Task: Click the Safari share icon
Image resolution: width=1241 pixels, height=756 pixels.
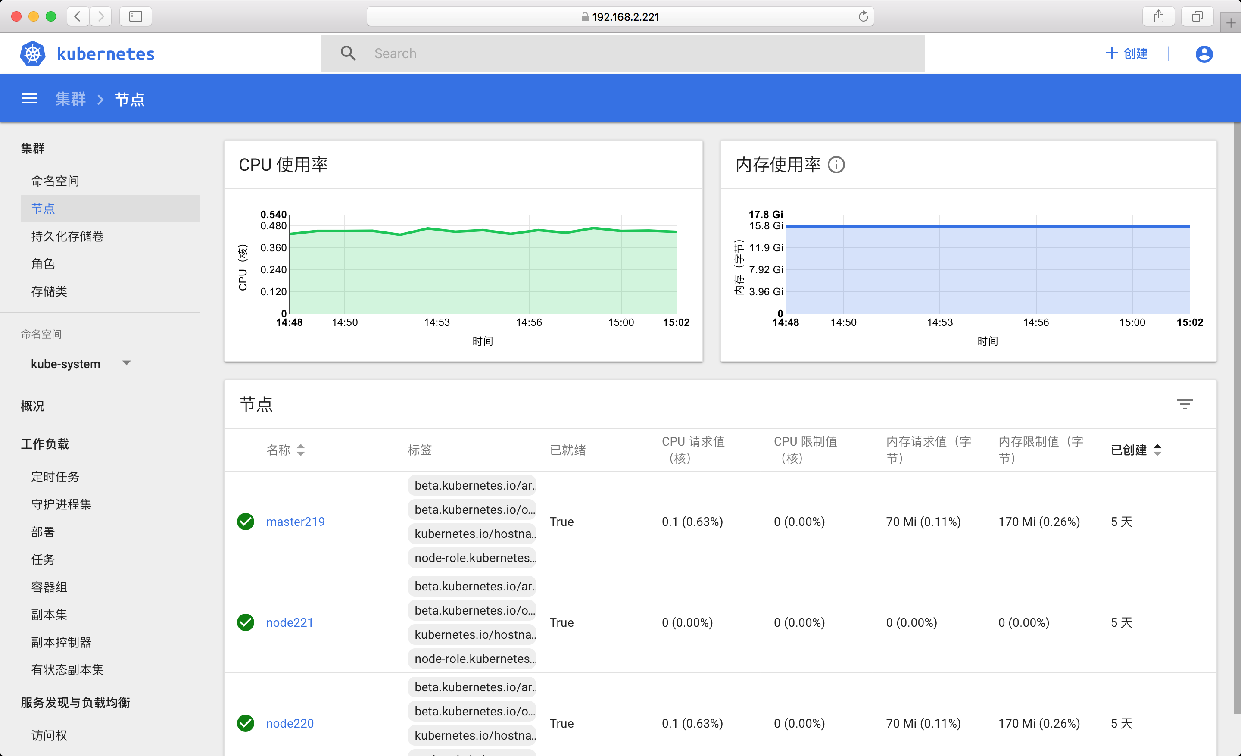Action: coord(1158,17)
